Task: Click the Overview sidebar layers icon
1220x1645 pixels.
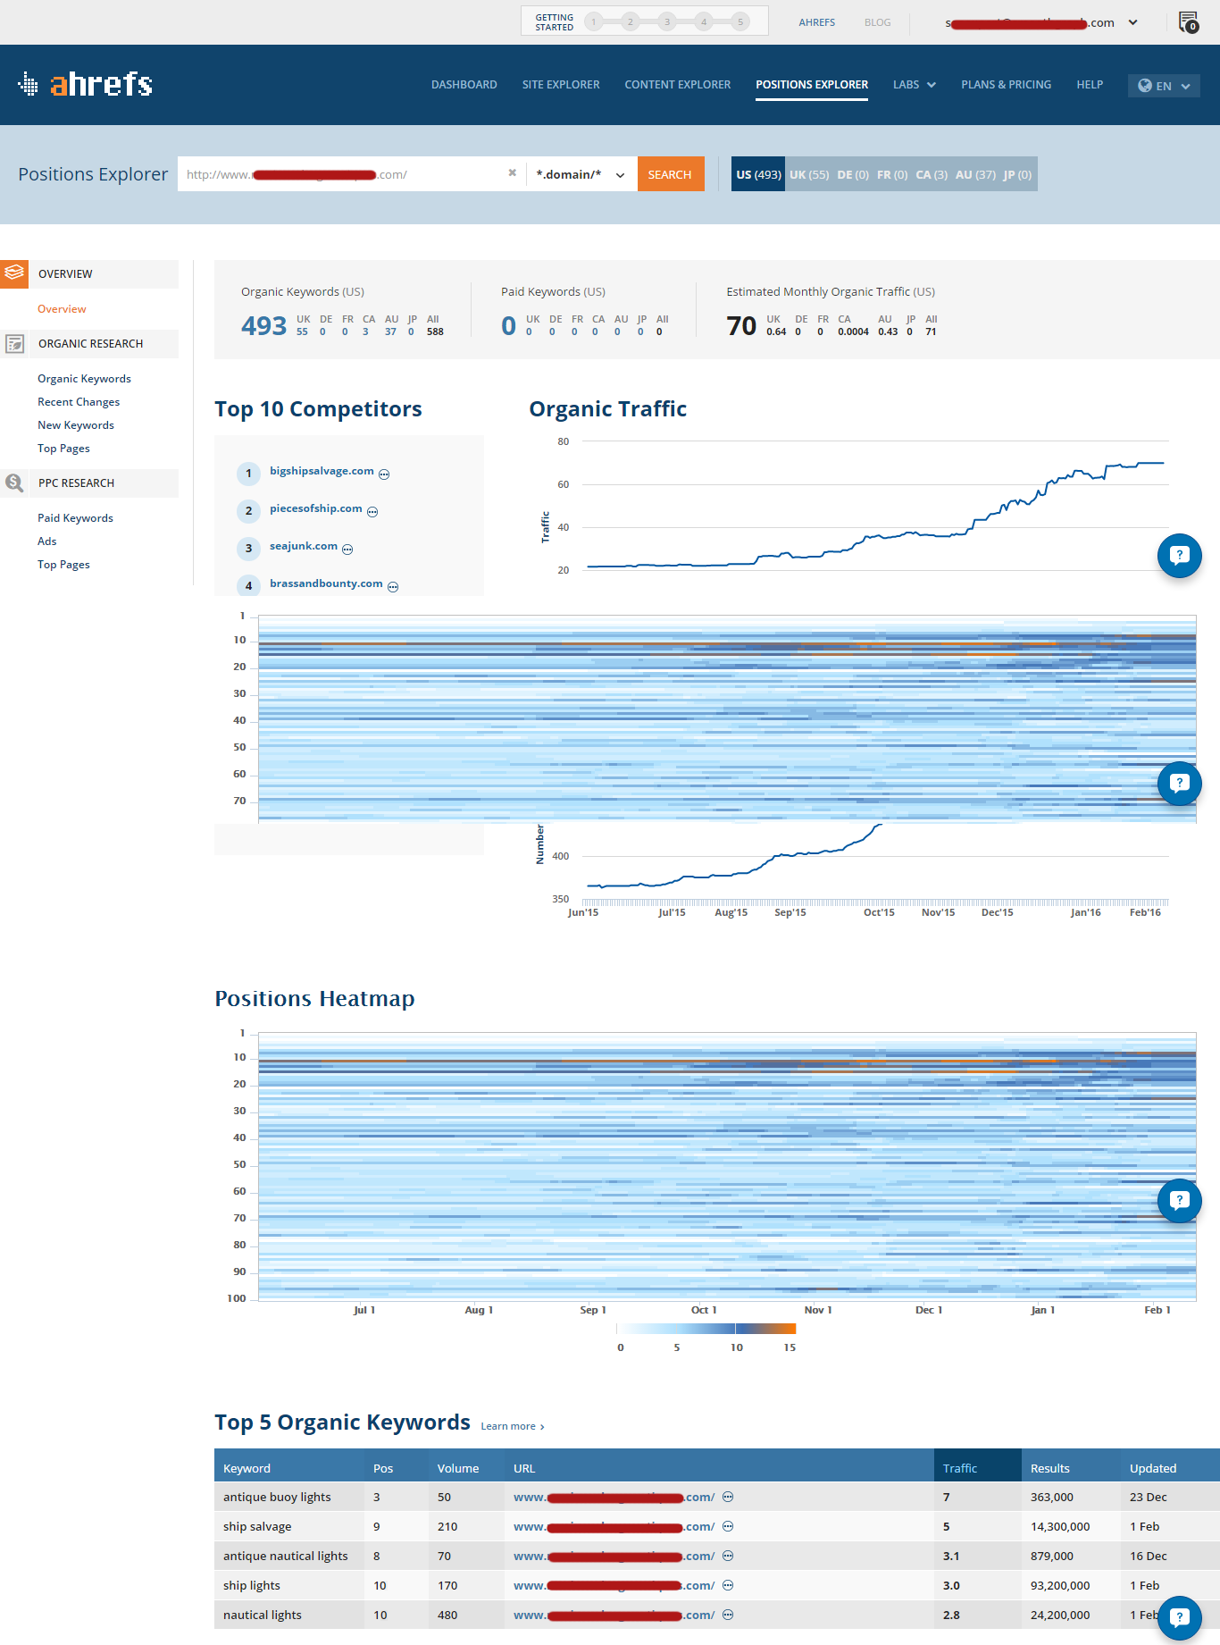Action: point(14,273)
